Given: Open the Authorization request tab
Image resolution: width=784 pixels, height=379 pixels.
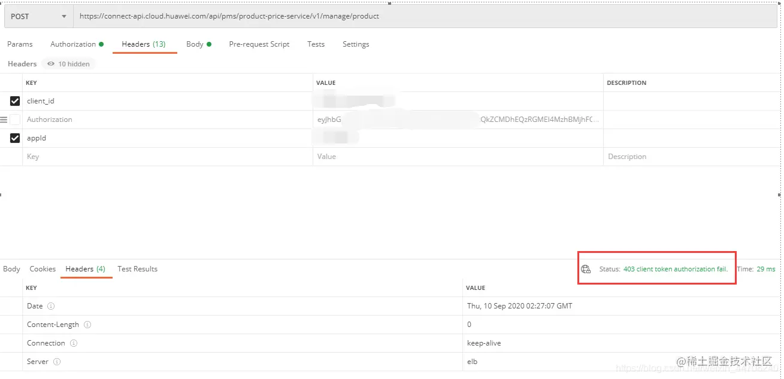Looking at the screenshot, I should pyautogui.click(x=77, y=44).
